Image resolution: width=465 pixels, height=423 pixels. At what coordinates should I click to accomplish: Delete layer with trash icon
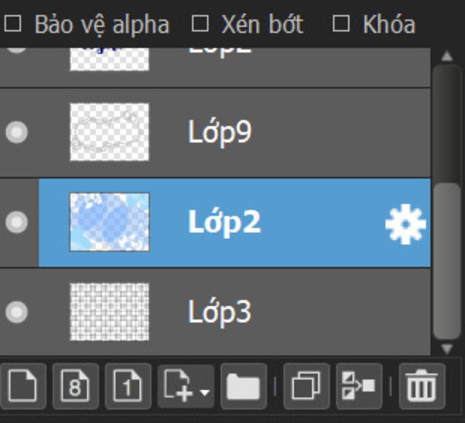[x=422, y=386]
